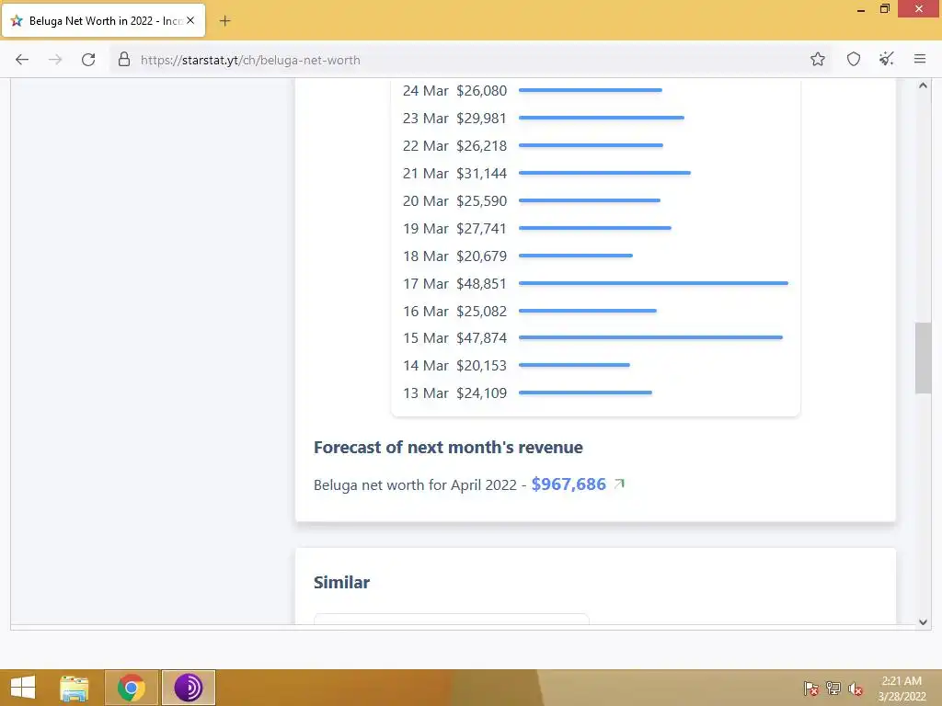The width and height of the screenshot is (942, 706).
Task: Go back to the previous page
Action: tap(22, 60)
